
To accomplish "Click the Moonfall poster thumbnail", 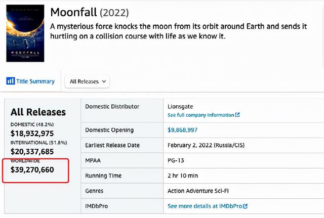I will [25, 33].
